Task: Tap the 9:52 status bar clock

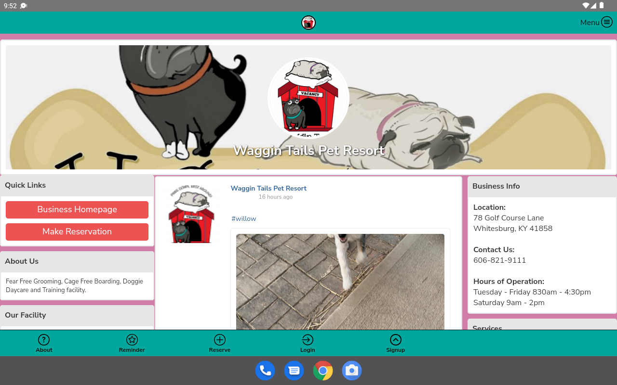Action: point(10,6)
